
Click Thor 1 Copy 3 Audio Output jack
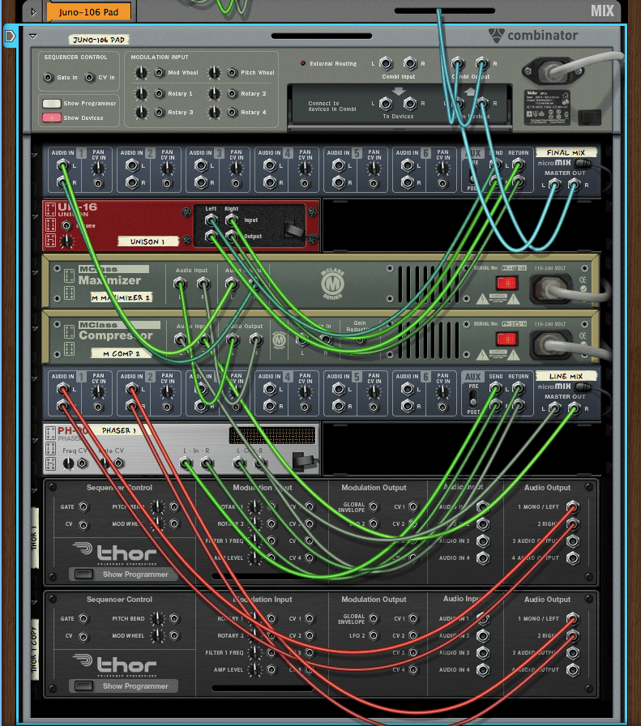573,652
